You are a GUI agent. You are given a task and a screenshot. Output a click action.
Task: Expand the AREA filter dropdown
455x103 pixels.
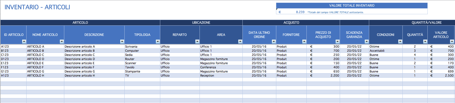click(x=240, y=41)
